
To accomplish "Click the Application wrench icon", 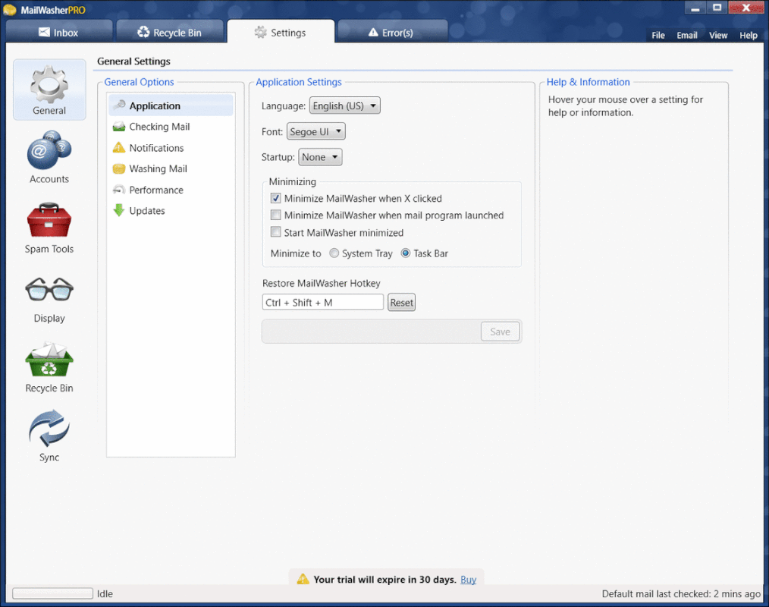I will coord(119,105).
